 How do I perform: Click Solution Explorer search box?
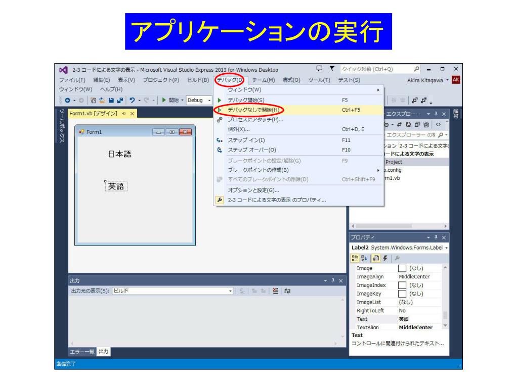[x=416, y=135]
